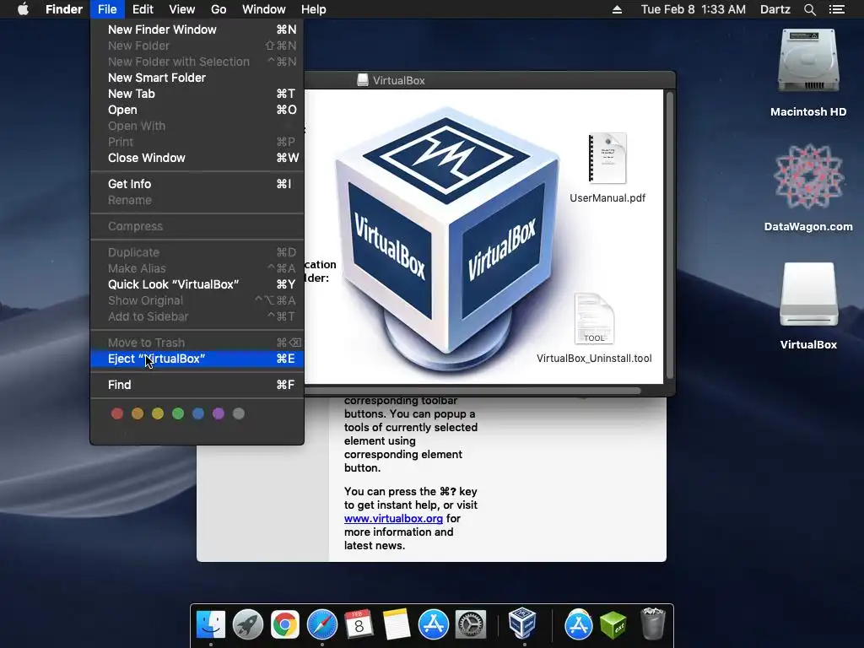Choose New Finder Window menu item
The height and width of the screenshot is (648, 864).
coord(197,30)
